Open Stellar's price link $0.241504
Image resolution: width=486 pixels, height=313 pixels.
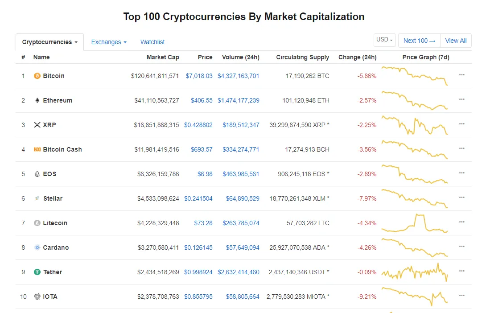pyautogui.click(x=198, y=198)
